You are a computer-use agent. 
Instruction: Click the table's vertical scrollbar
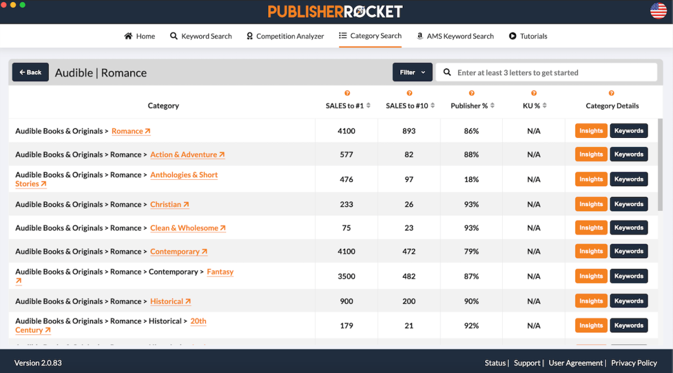[x=660, y=165]
